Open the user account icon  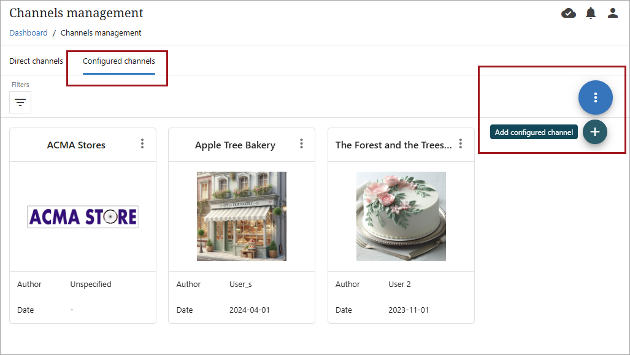point(613,13)
